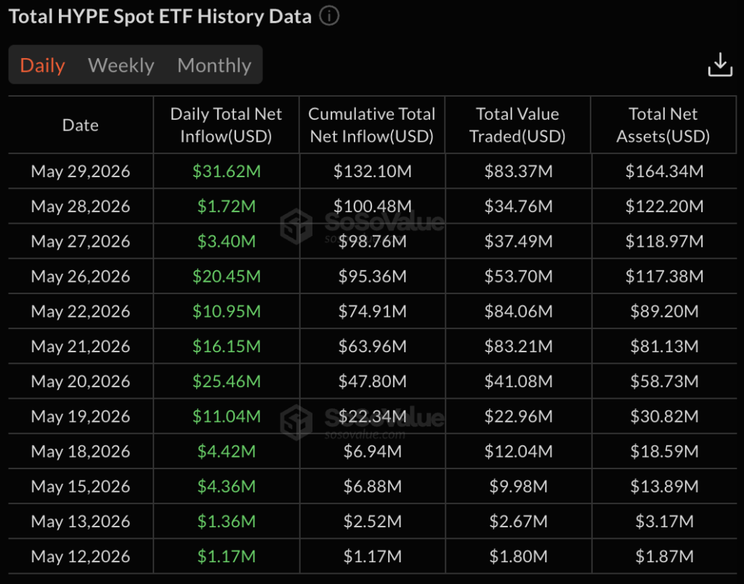744x584 pixels.
Task: Select the $47.80M cumulative inflow value
Action: pyautogui.click(x=372, y=381)
